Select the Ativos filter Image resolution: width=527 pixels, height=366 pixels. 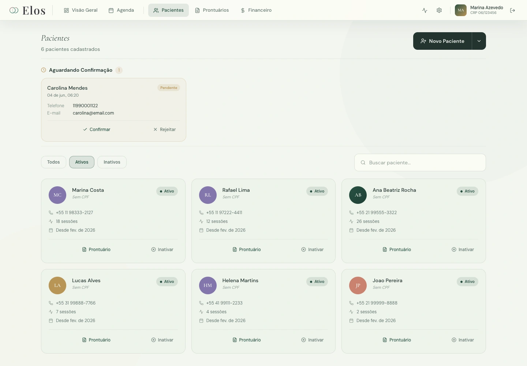point(82,162)
